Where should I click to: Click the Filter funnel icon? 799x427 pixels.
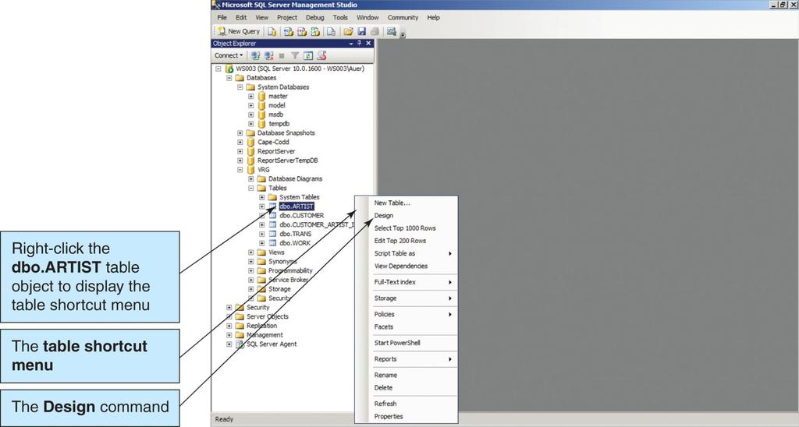295,55
